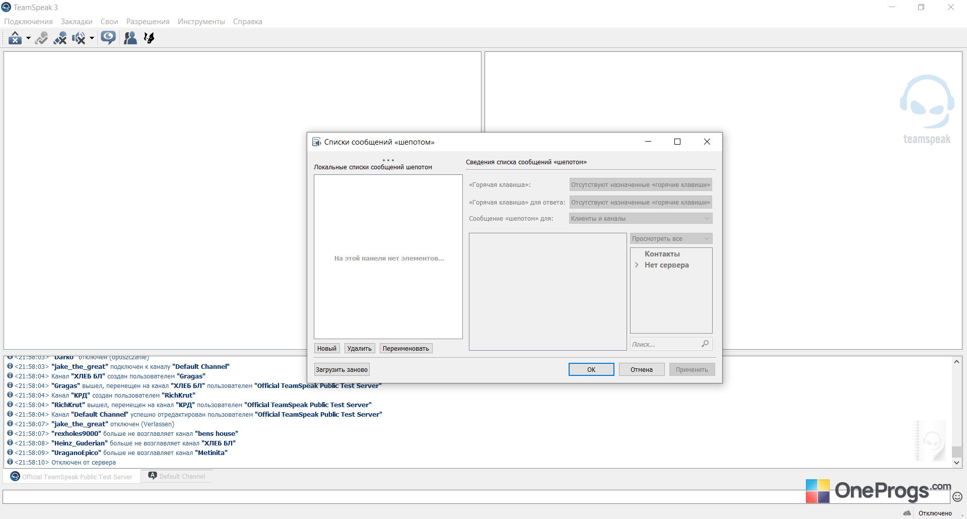
Task: Click the whisper lists dialog title icon
Action: point(316,142)
